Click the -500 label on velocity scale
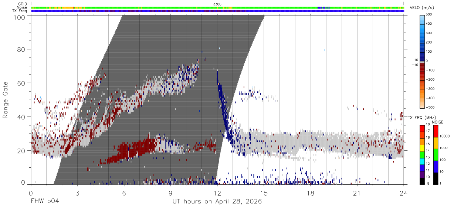 coord(430,107)
